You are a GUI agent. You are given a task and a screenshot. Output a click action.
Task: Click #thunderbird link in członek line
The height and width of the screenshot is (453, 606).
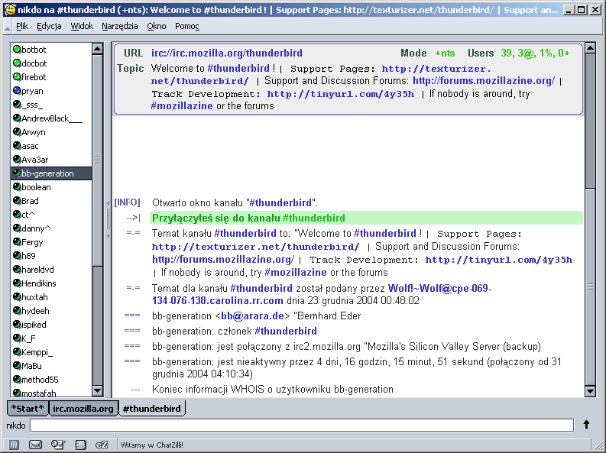(x=286, y=331)
